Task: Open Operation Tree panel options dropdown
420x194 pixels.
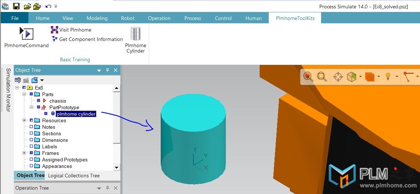Action: tap(99, 188)
